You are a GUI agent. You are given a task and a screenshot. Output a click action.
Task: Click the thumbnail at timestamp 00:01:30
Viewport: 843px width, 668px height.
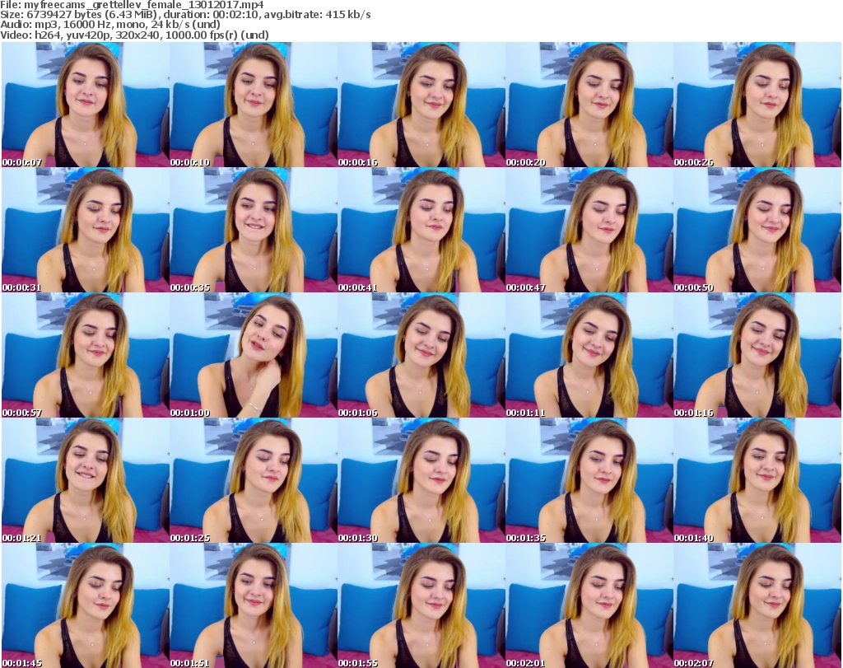pos(421,481)
